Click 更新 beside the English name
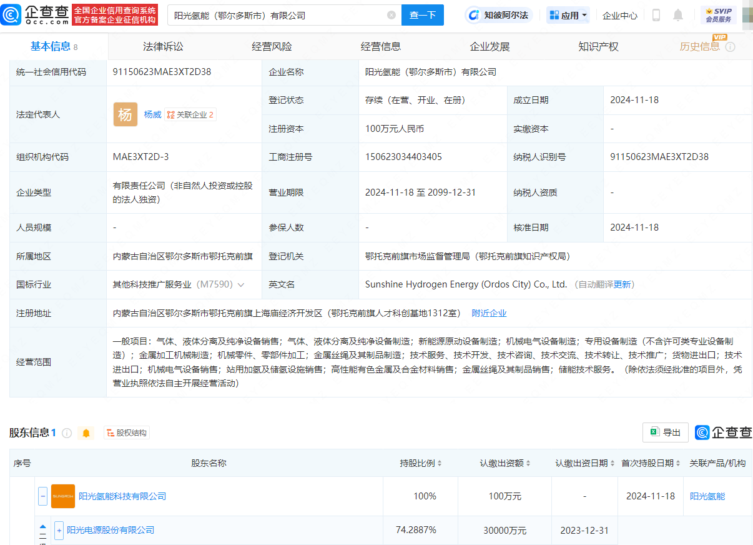Screen dimensions: 753x545 (623, 284)
